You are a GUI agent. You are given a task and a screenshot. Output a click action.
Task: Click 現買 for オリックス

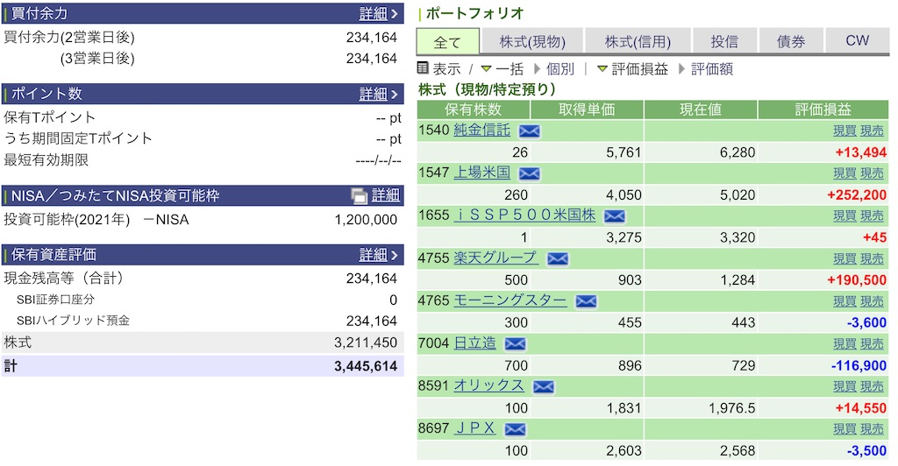(845, 386)
